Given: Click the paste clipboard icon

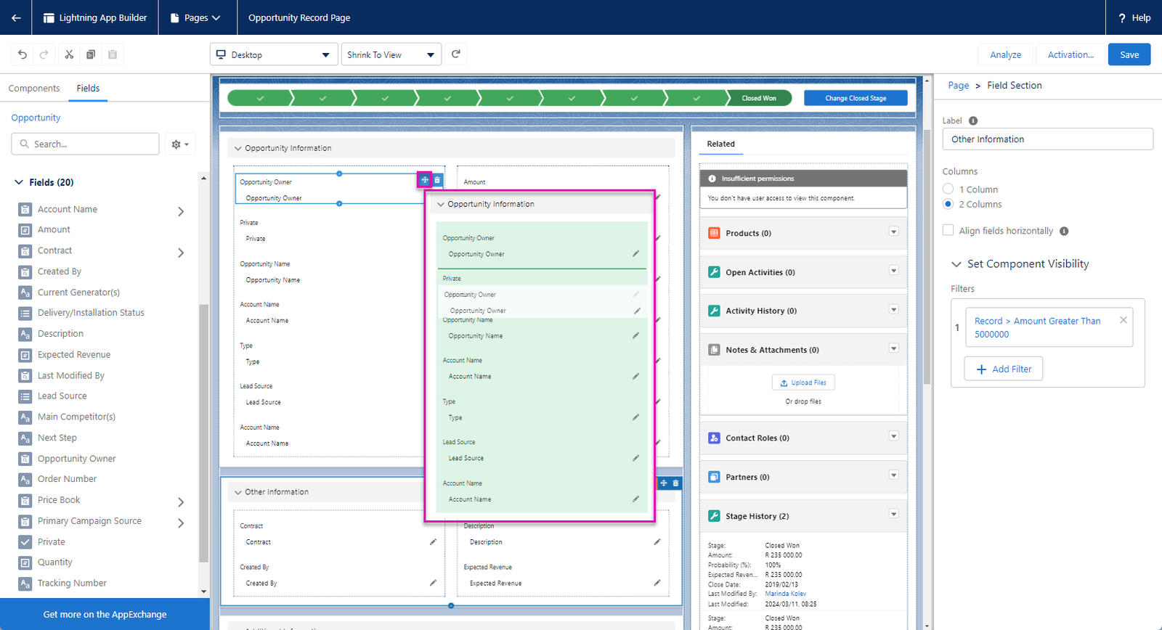Looking at the screenshot, I should [x=113, y=54].
